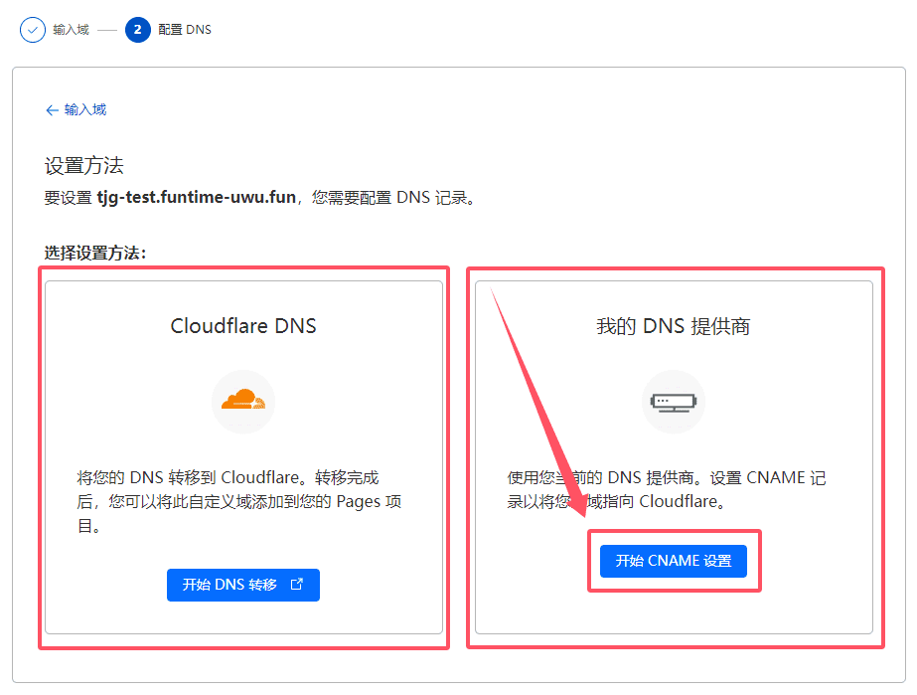Click the domain name tjg-test.funtime-uwu.fun
Image resolution: width=917 pixels, height=695 pixels.
pos(197,197)
